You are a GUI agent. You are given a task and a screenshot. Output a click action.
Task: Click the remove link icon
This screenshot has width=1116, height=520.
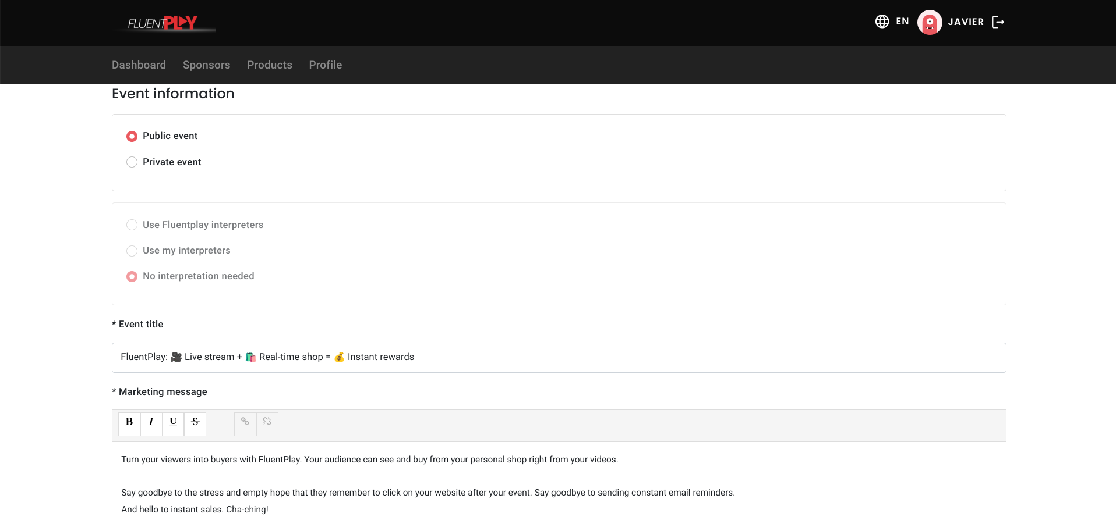pos(267,424)
